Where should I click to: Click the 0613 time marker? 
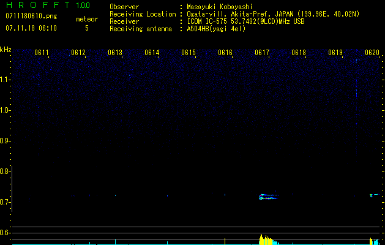tap(115, 53)
